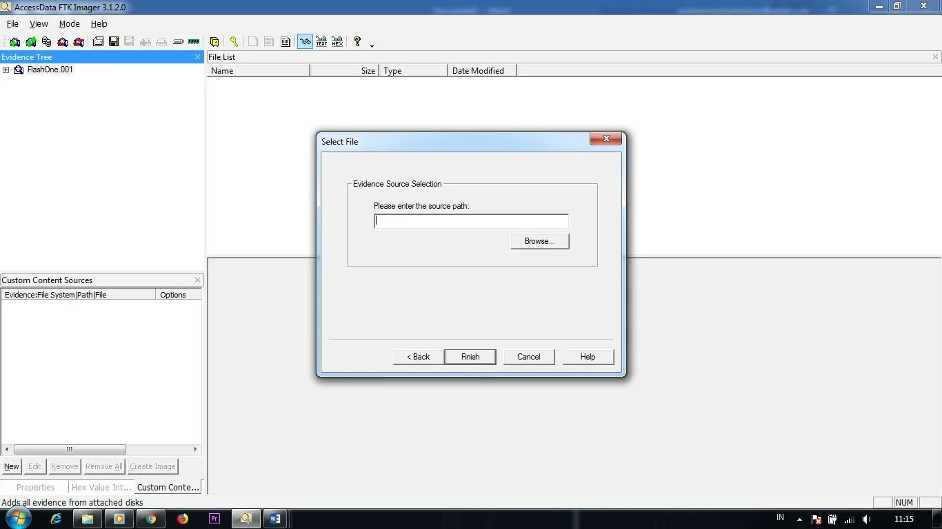Click the Verify Drive/Image icon
Image resolution: width=942 pixels, height=529 pixels.
178,42
